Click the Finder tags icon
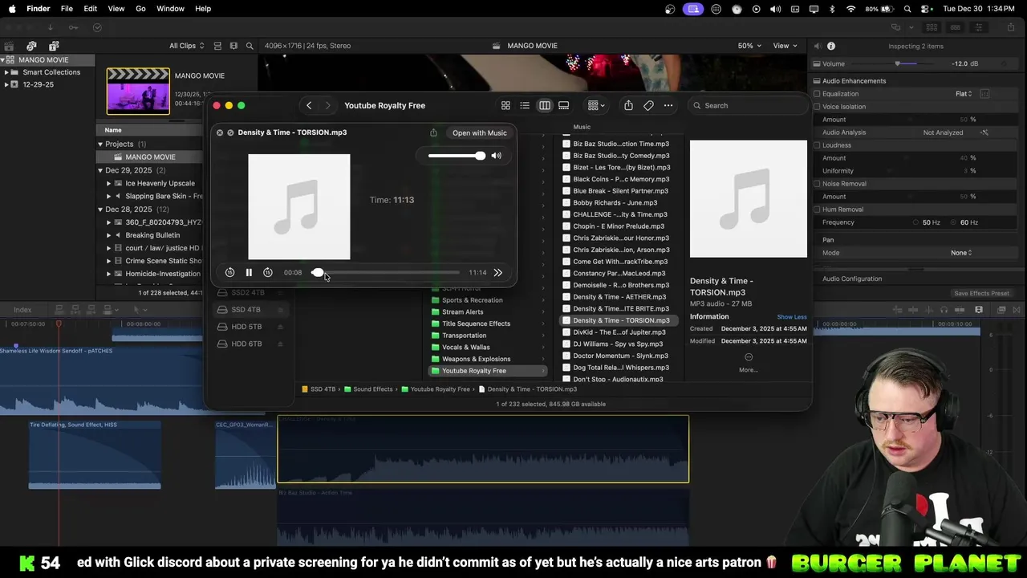The image size is (1027, 578). click(x=648, y=105)
